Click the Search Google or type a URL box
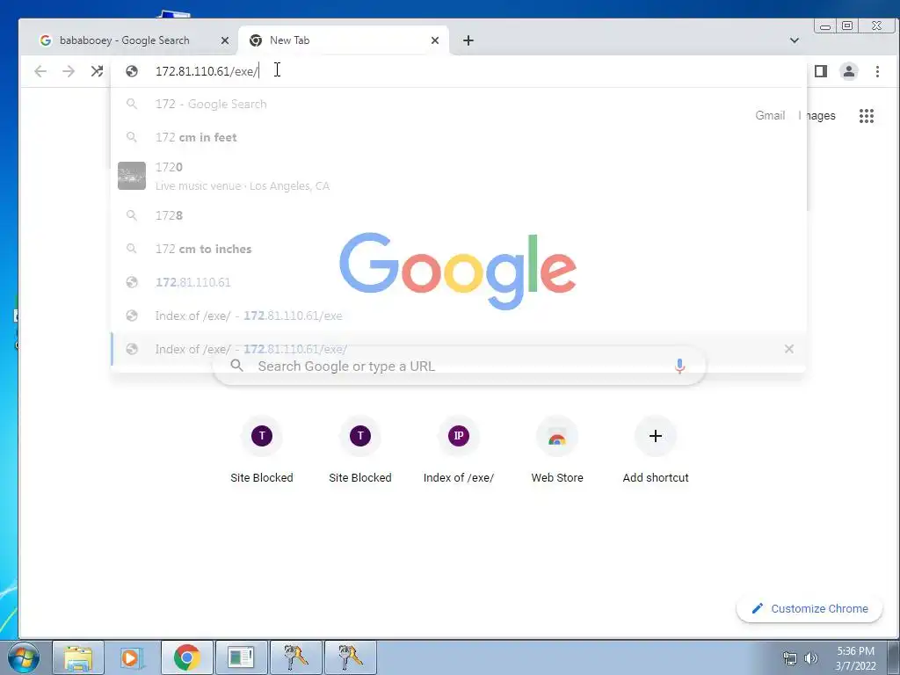This screenshot has height=675, width=900. pyautogui.click(x=459, y=366)
